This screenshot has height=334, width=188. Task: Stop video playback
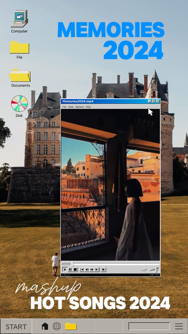(75, 270)
